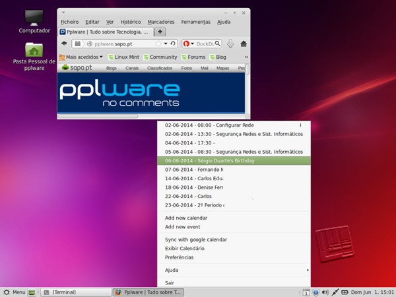Click the sapo.pt frog logo
The height and width of the screenshot is (297, 396).
pyautogui.click(x=77, y=68)
